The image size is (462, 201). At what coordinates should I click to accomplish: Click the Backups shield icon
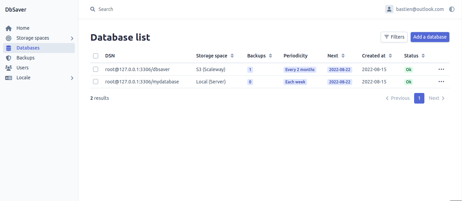pos(9,58)
